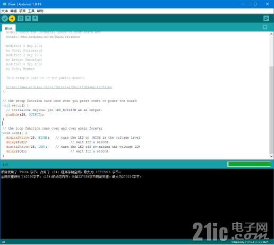The width and height of the screenshot is (274, 245).
Task: Expand the tab options dropdown arrow
Action: tap(265, 27)
